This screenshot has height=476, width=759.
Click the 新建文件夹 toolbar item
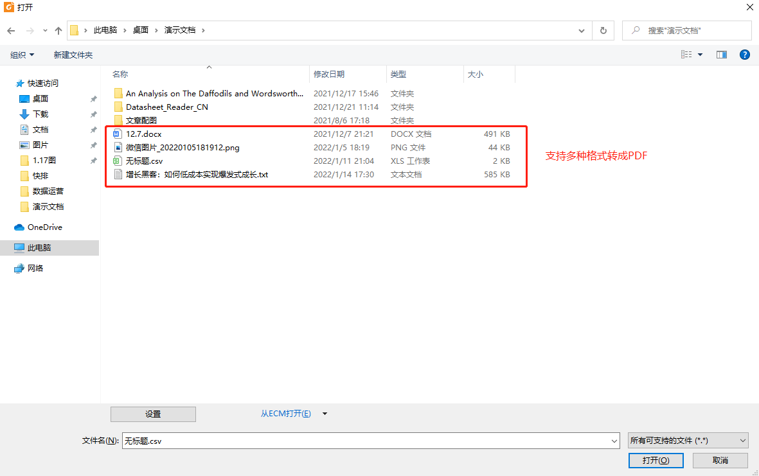pyautogui.click(x=73, y=55)
